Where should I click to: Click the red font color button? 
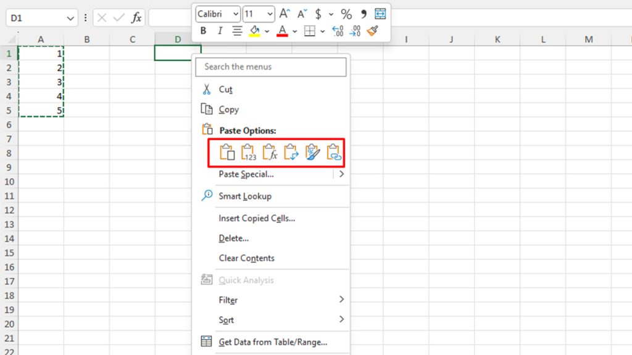tap(282, 31)
